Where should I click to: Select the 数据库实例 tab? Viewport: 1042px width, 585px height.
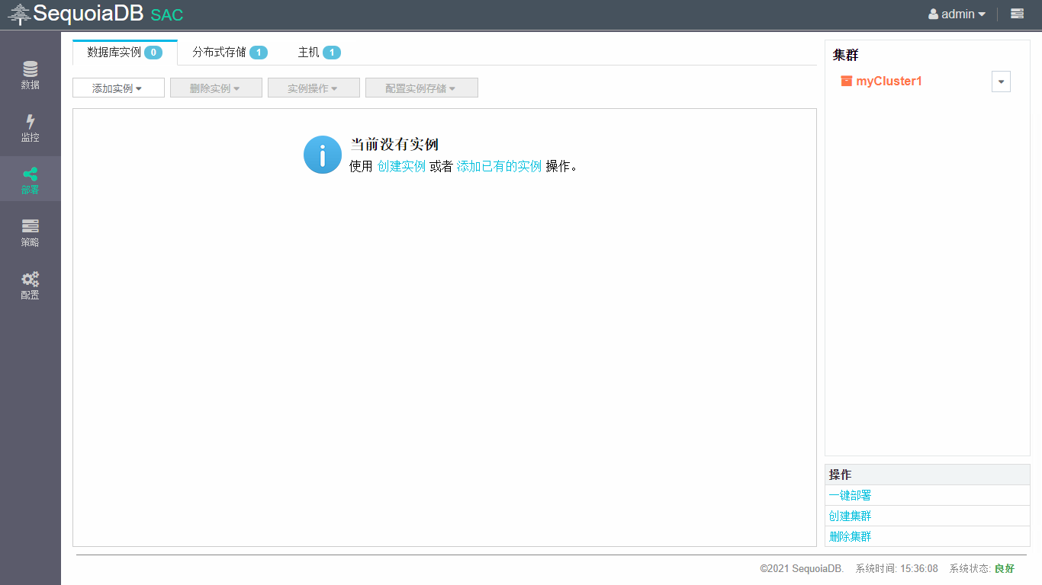(124, 53)
